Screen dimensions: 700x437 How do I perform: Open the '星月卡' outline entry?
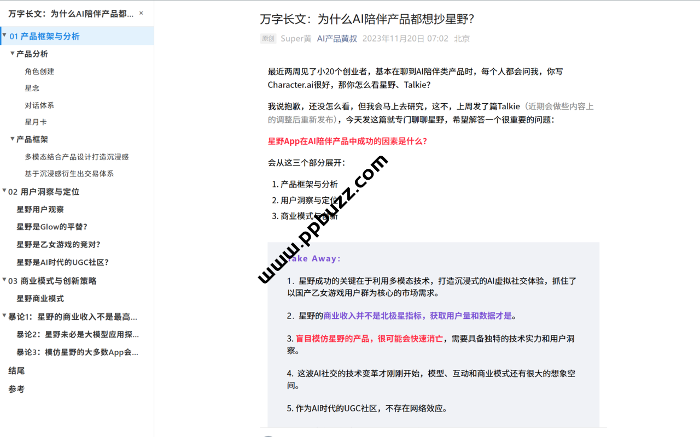pos(36,122)
